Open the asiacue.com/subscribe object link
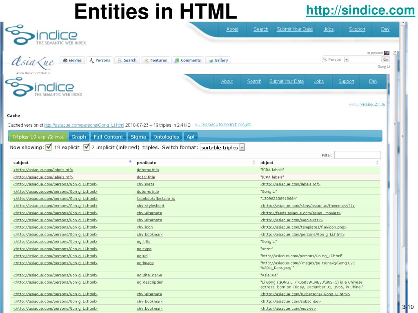418x313 pixels. coord(291,301)
